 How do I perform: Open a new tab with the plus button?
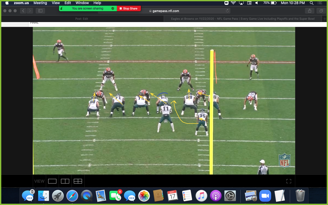pyautogui.click(x=325, y=18)
